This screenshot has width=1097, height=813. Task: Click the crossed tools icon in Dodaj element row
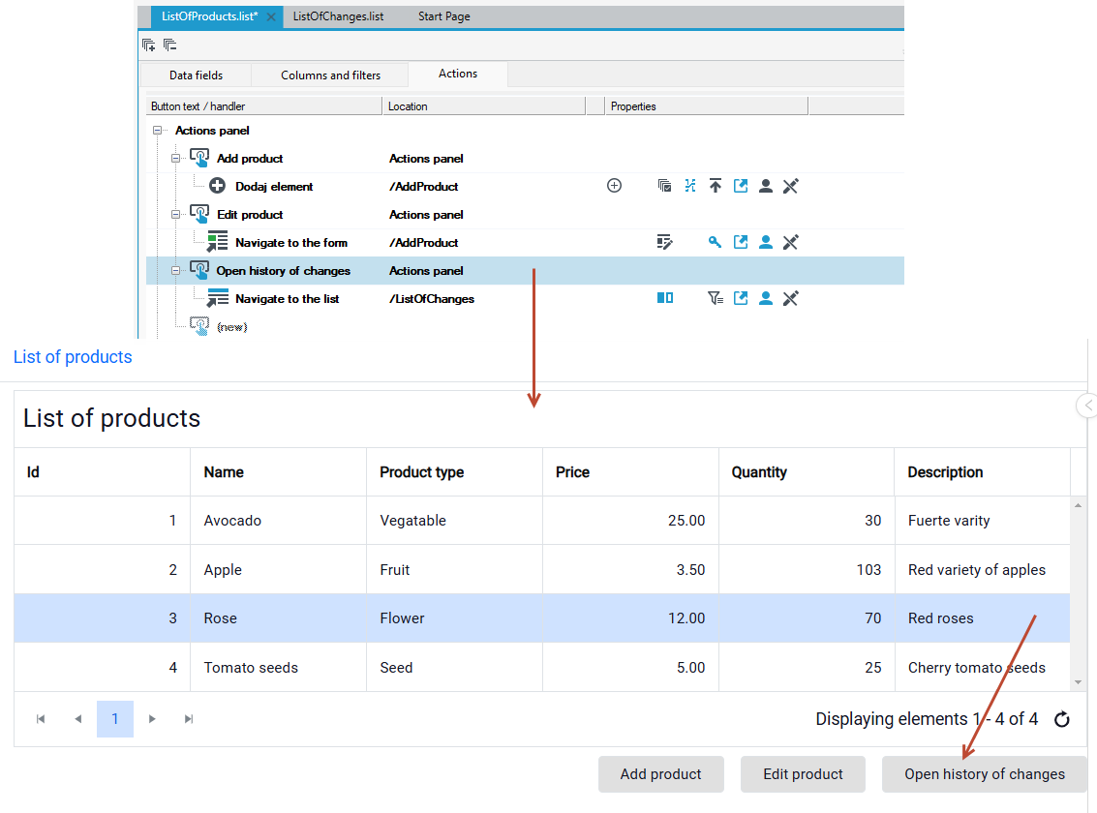coord(791,186)
